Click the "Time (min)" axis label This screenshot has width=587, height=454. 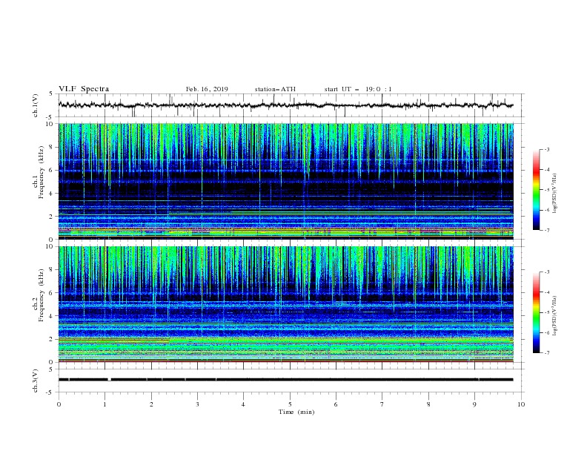295,412
